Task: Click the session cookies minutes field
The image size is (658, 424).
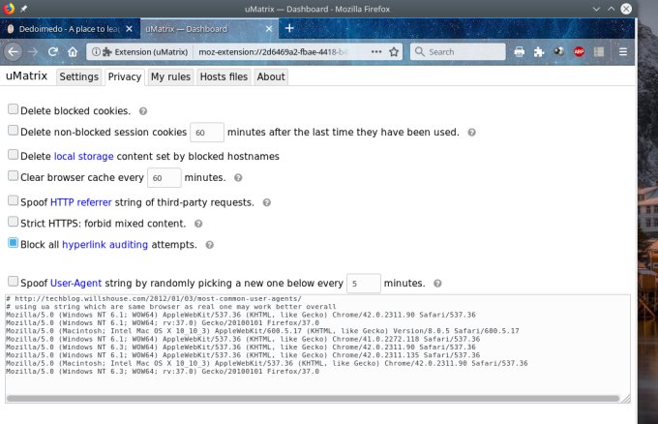Action: 207,133
